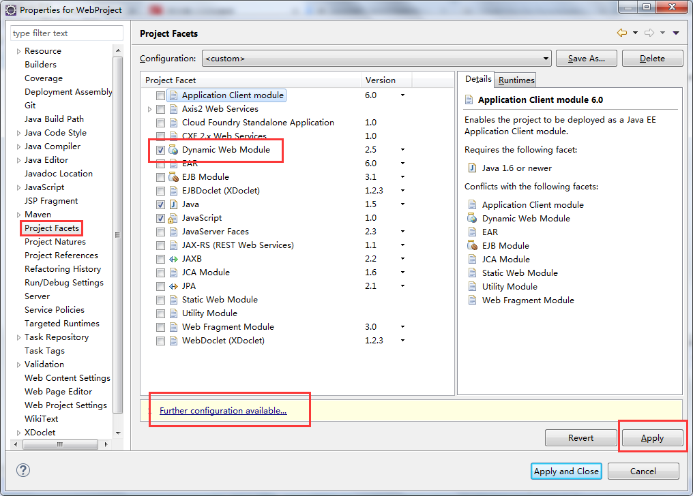The height and width of the screenshot is (496, 693).
Task: Click the tree vertical scrollbar thumb
Action: (x=117, y=235)
